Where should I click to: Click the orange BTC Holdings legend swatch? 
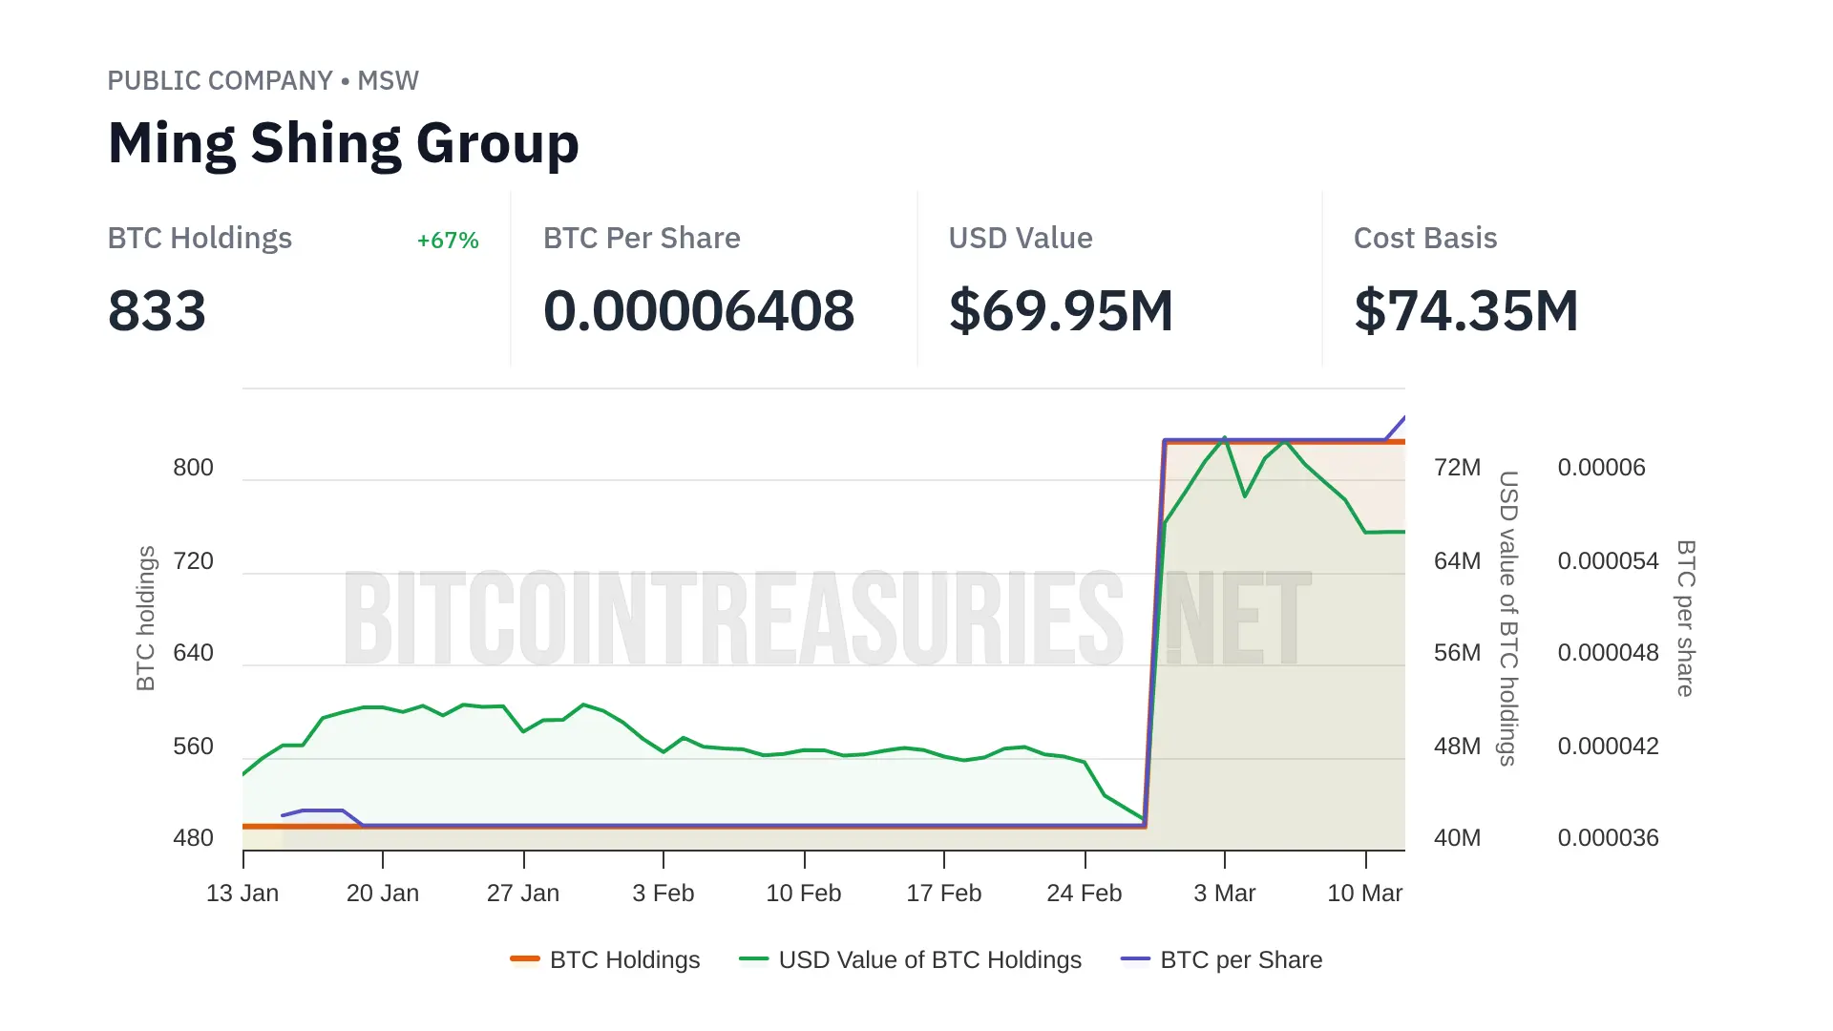(x=525, y=958)
